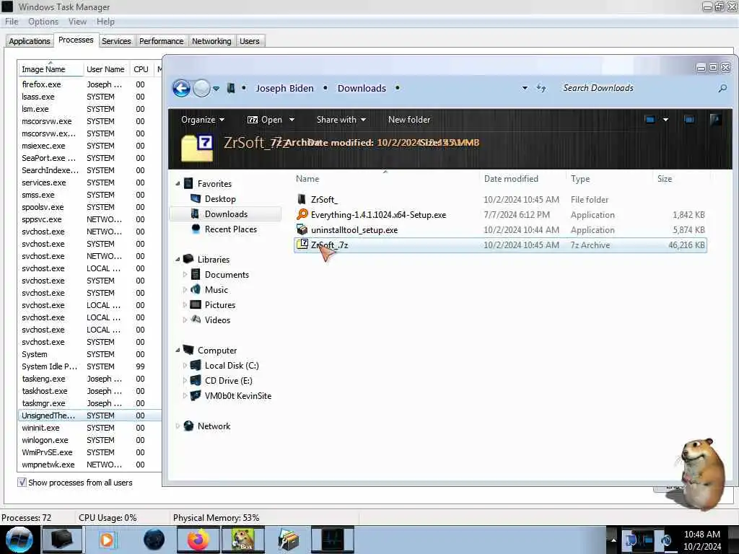Click the refresh icon in address bar
Screen dimensions: 739x554
pyautogui.click(x=541, y=88)
